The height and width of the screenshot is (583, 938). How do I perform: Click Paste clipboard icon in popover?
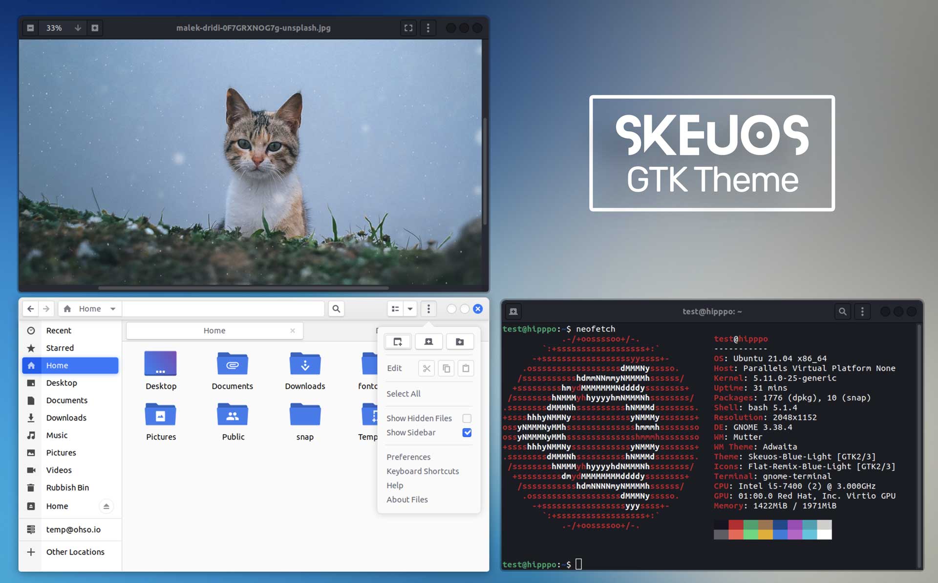(x=466, y=368)
